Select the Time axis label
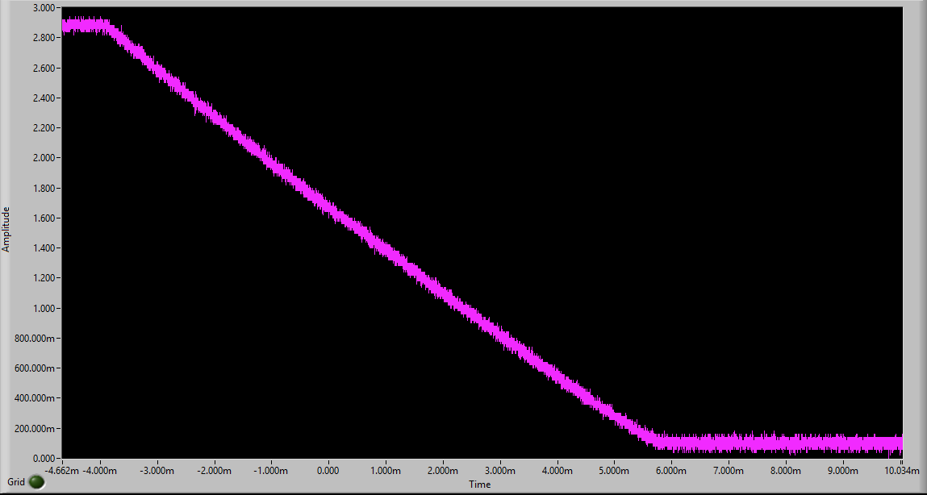927x495 pixels. tap(479, 485)
